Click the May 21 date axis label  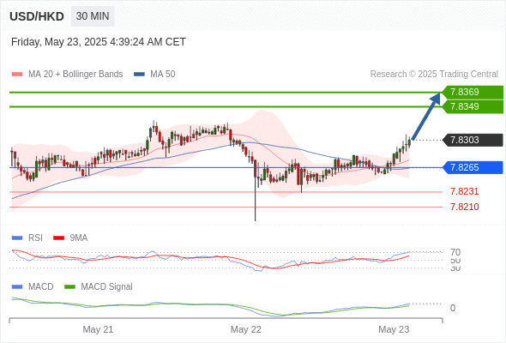(x=98, y=329)
